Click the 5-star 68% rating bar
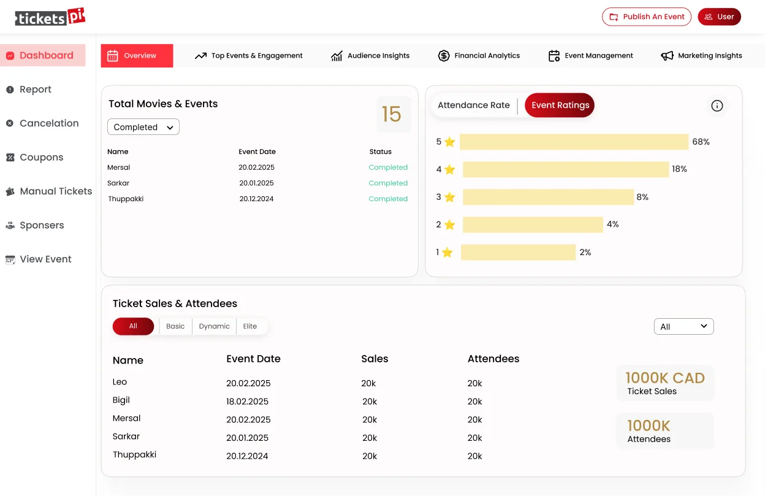Viewport: 765px width, 496px height. pos(574,142)
